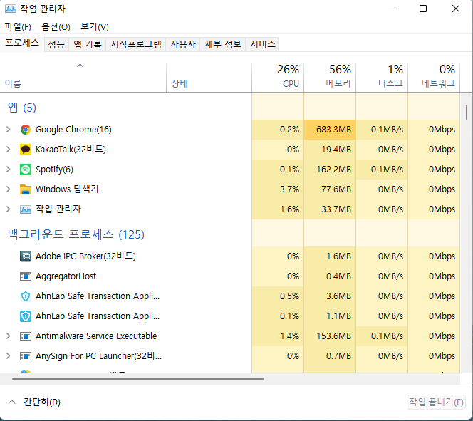Switch to the 성능 tab
The height and width of the screenshot is (421, 473).
click(x=56, y=44)
